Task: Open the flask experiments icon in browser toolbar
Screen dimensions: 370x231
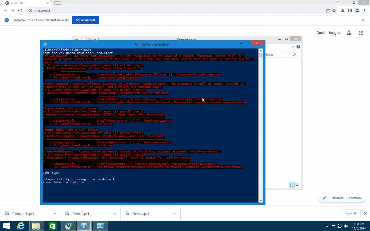Action: [x=343, y=11]
